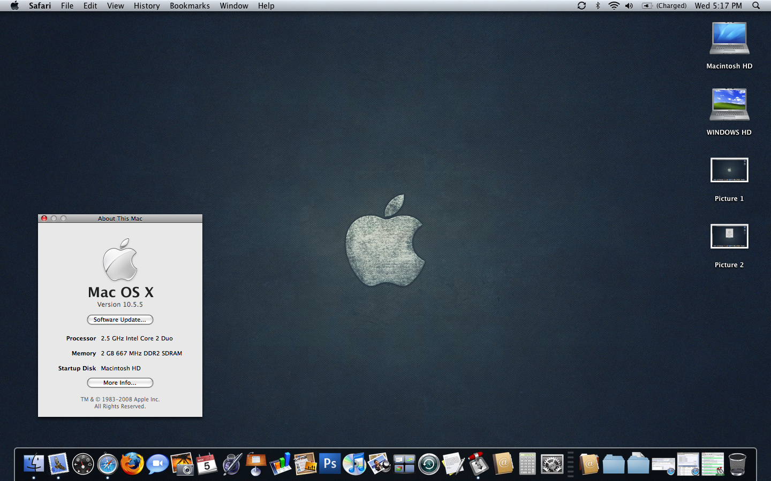Select the Picture 2 file
771x481 pixels.
point(729,246)
